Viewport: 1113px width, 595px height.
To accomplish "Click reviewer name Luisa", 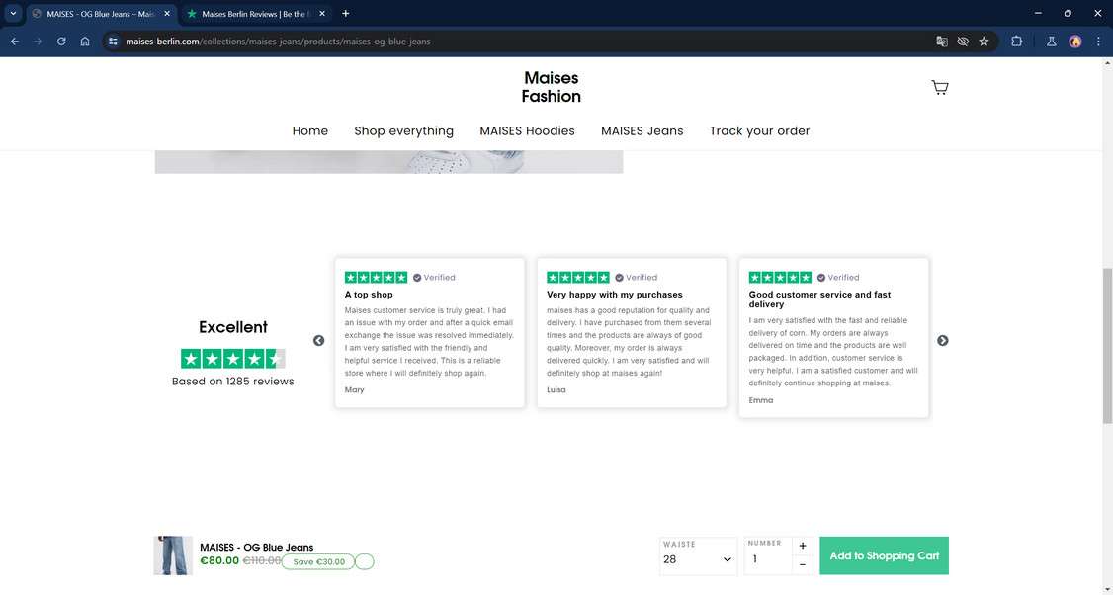I will tap(556, 389).
